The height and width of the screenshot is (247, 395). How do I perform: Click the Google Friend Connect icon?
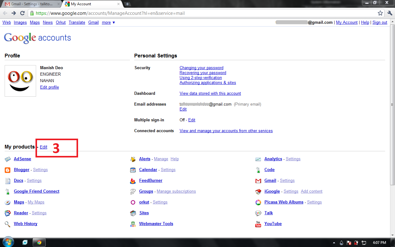coord(8,191)
